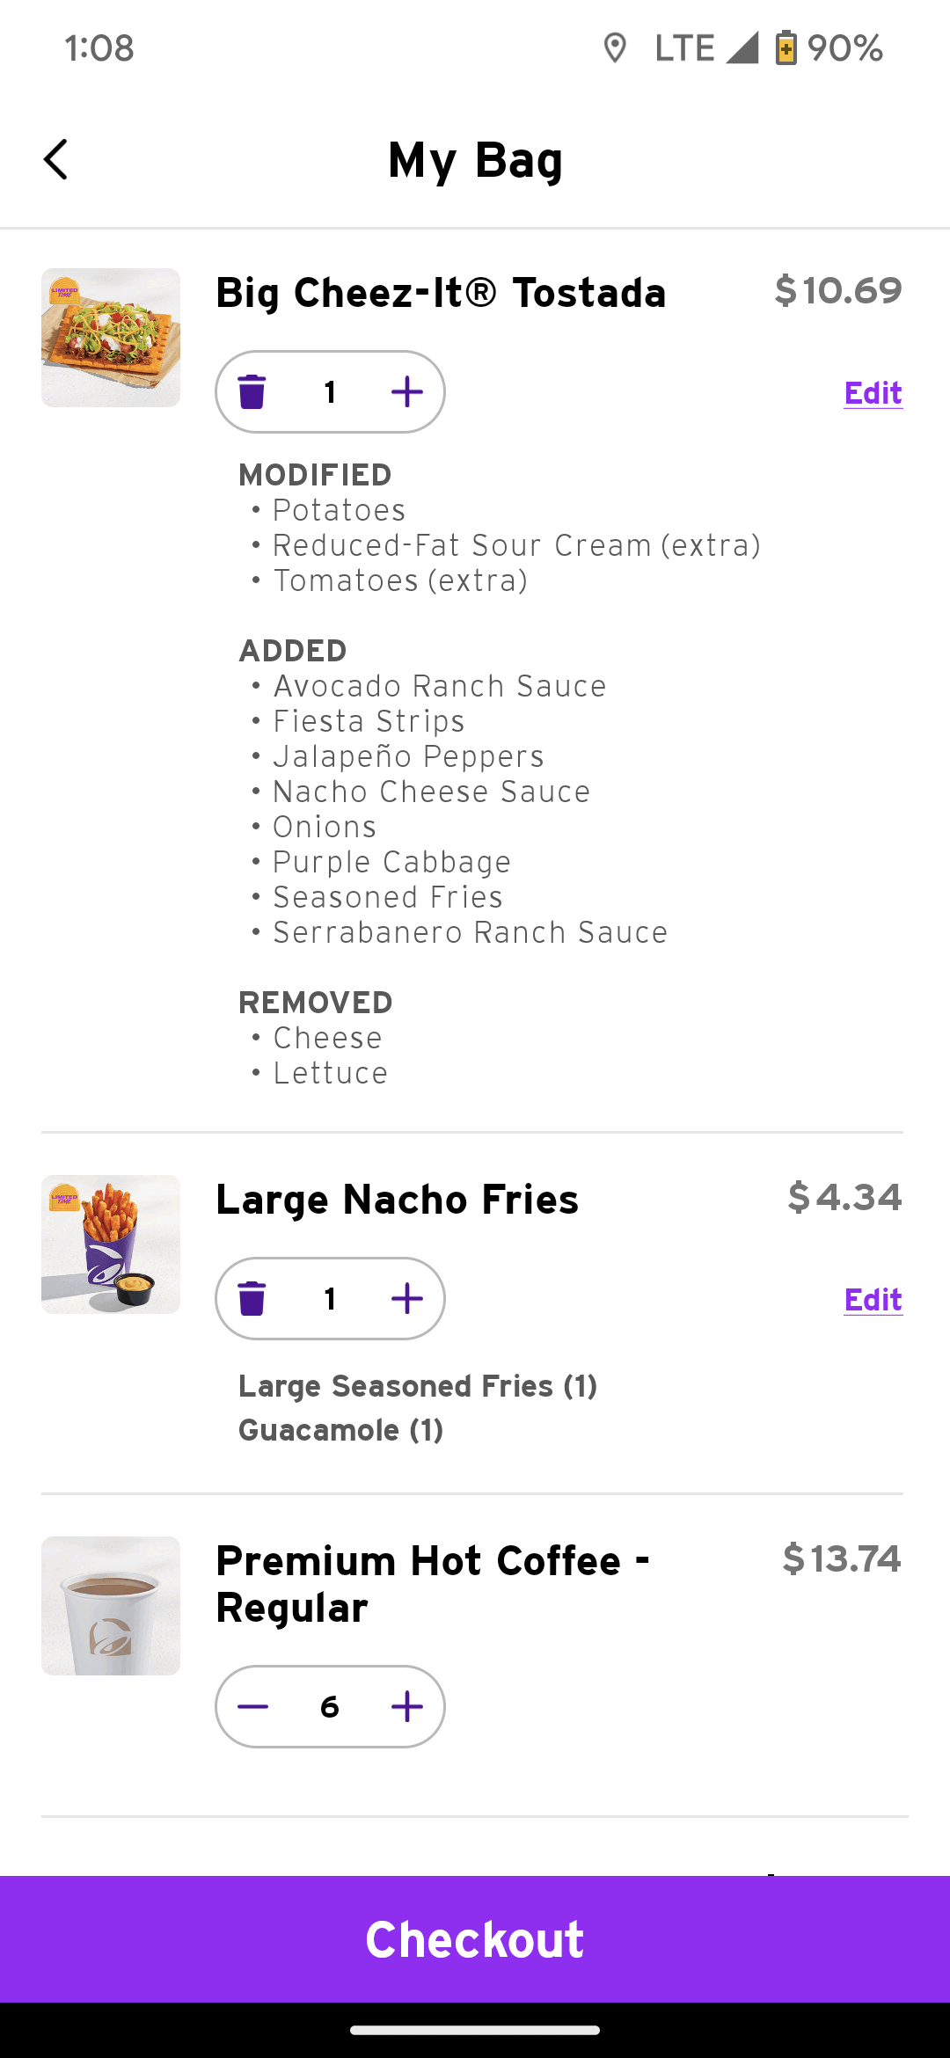Tap the Premium Hot Coffee cup image
This screenshot has height=2058, width=950.
click(x=111, y=1606)
